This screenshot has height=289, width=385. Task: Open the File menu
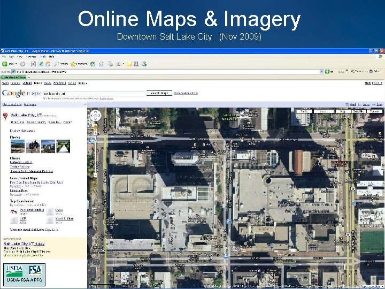pos(4,57)
